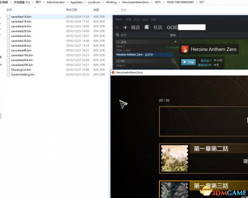Sort files by 名称 column
The height and width of the screenshot is (198, 248).
[9, 10]
